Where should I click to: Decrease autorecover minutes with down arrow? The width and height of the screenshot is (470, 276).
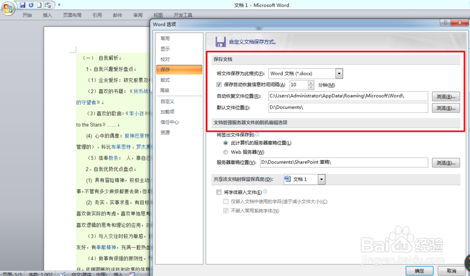(311, 87)
